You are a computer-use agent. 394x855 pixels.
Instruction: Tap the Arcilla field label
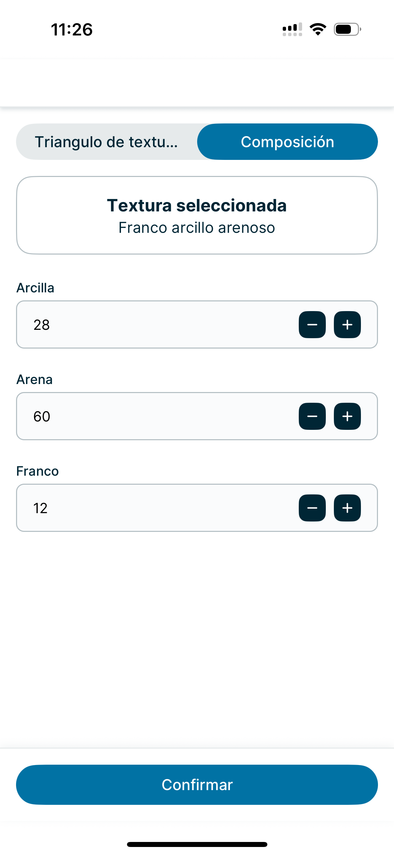35,288
